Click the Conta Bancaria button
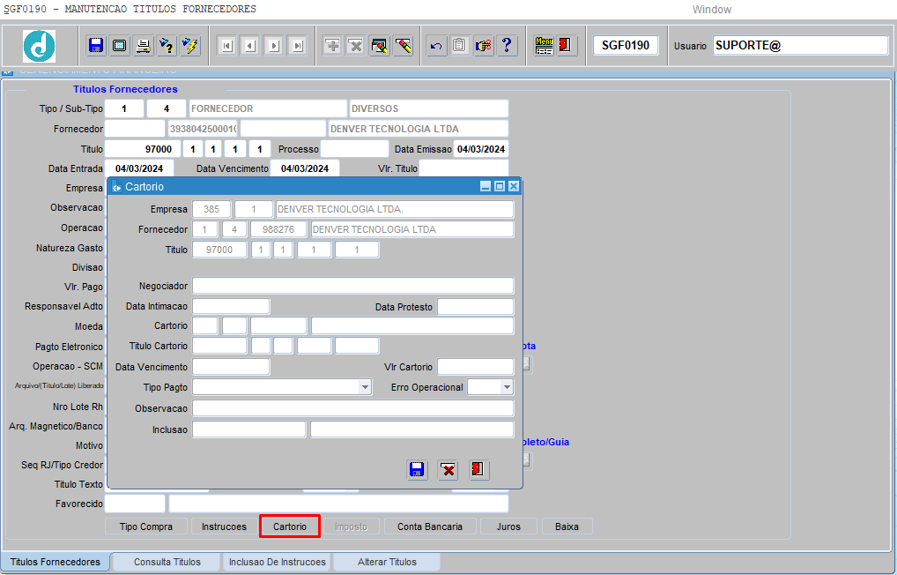The width and height of the screenshot is (897, 575). click(430, 526)
